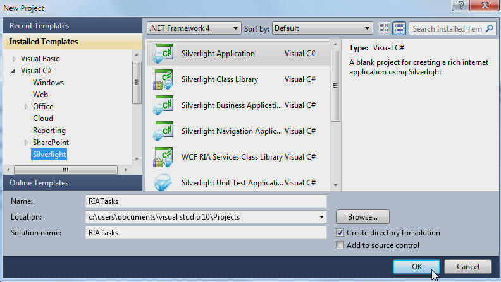Image resolution: width=501 pixels, height=282 pixels.
Task: Open the Location path dropdown arrow
Action: point(321,217)
